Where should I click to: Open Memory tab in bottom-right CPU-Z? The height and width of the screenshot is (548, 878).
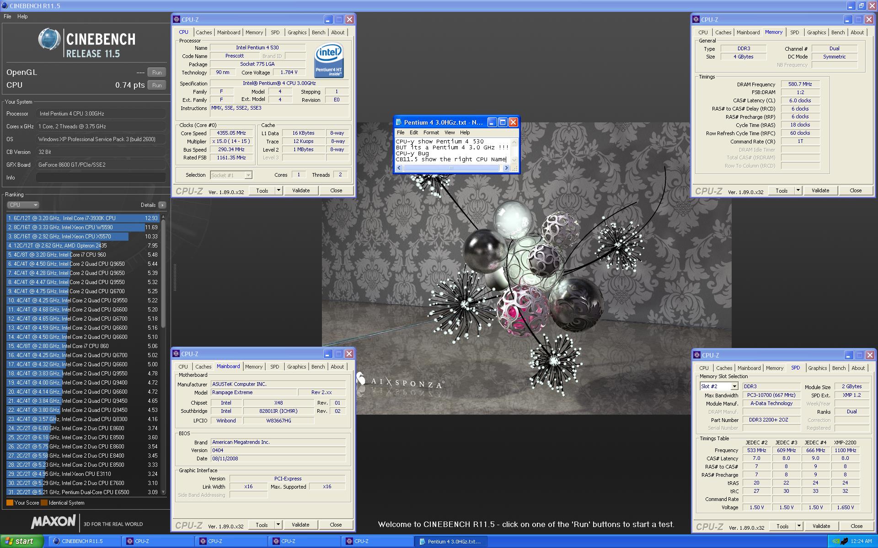[x=774, y=368]
